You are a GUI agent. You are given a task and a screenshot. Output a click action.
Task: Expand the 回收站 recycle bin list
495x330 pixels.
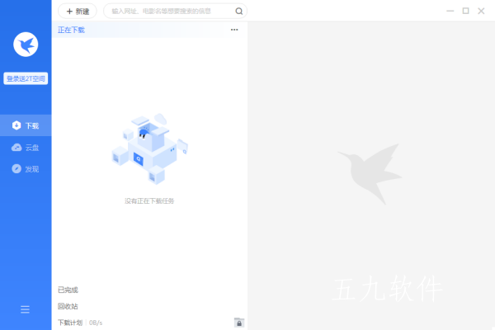[x=68, y=306]
